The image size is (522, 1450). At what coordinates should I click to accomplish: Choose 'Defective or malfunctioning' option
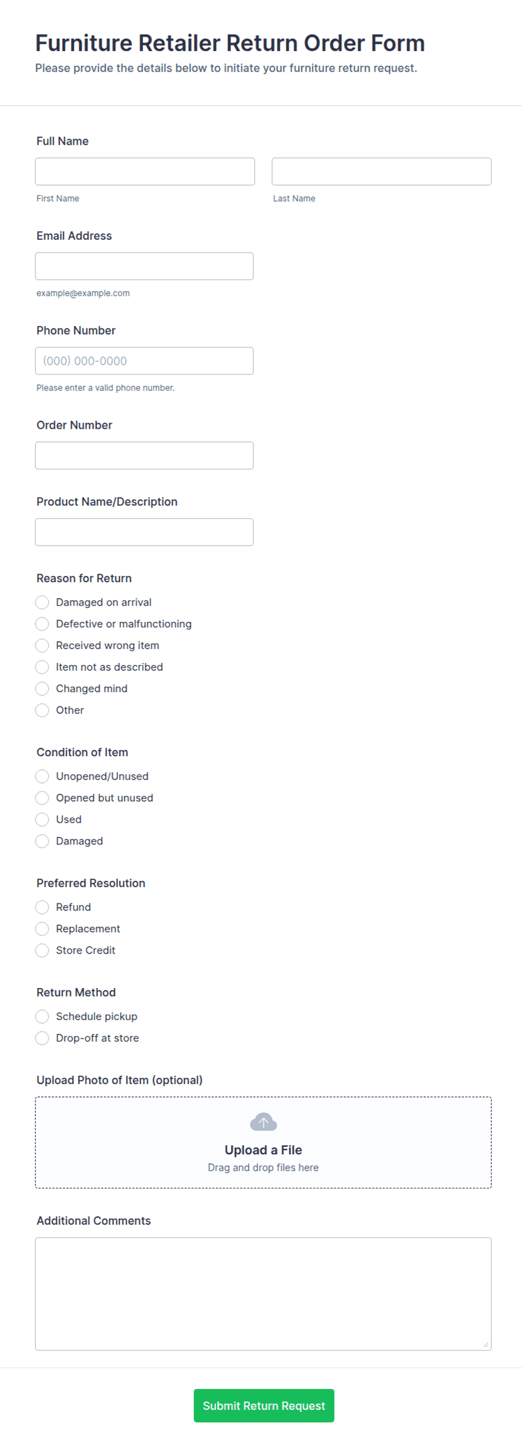(42, 624)
